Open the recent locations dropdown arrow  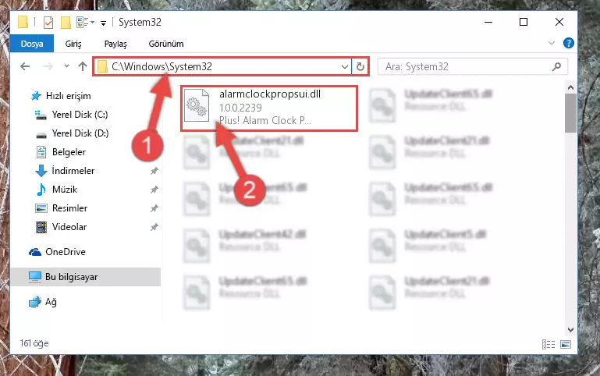pyautogui.click(x=66, y=66)
